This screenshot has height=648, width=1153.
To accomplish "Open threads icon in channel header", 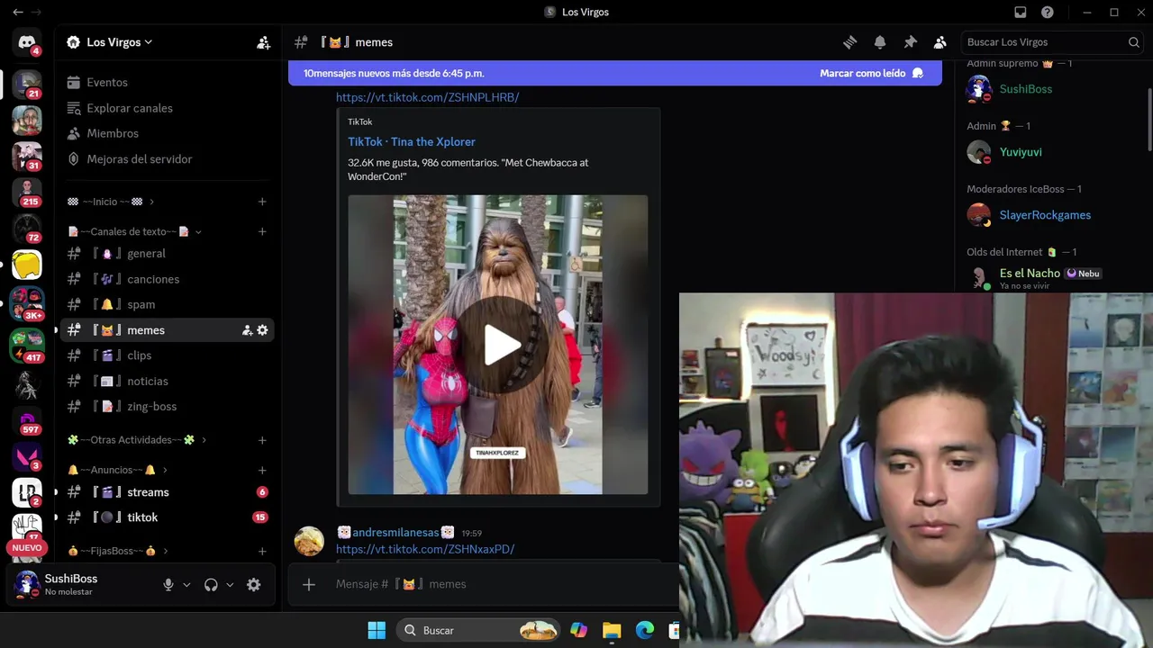I will click(849, 42).
